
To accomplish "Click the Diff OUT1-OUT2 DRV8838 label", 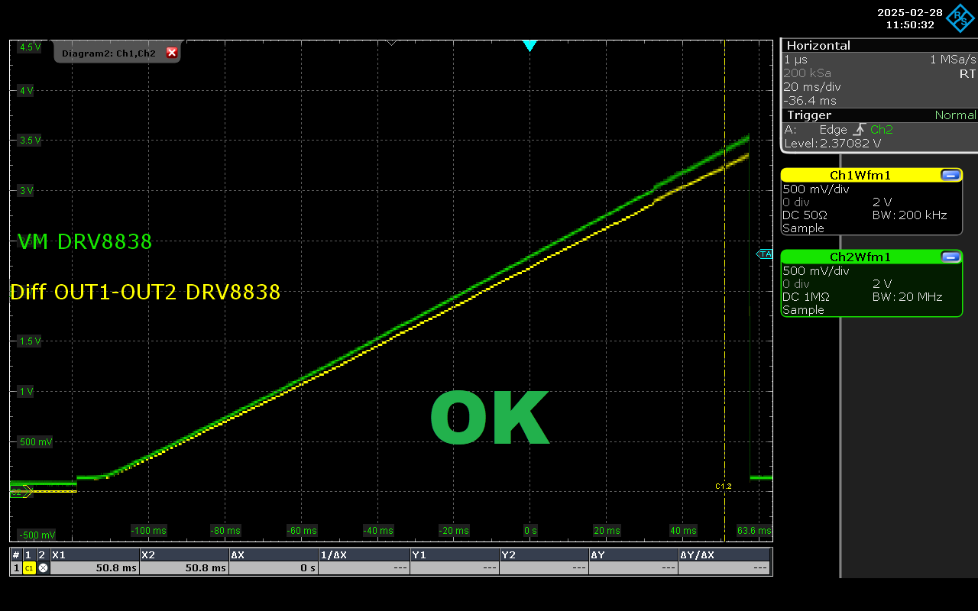I will [x=145, y=292].
